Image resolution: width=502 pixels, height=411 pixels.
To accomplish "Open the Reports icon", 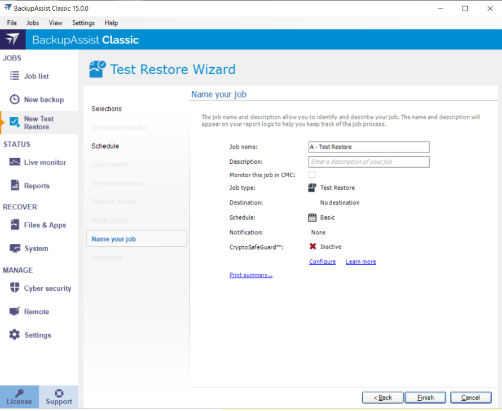I will click(x=15, y=186).
